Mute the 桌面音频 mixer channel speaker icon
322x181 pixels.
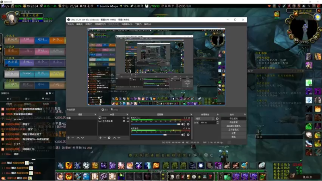[183, 135]
